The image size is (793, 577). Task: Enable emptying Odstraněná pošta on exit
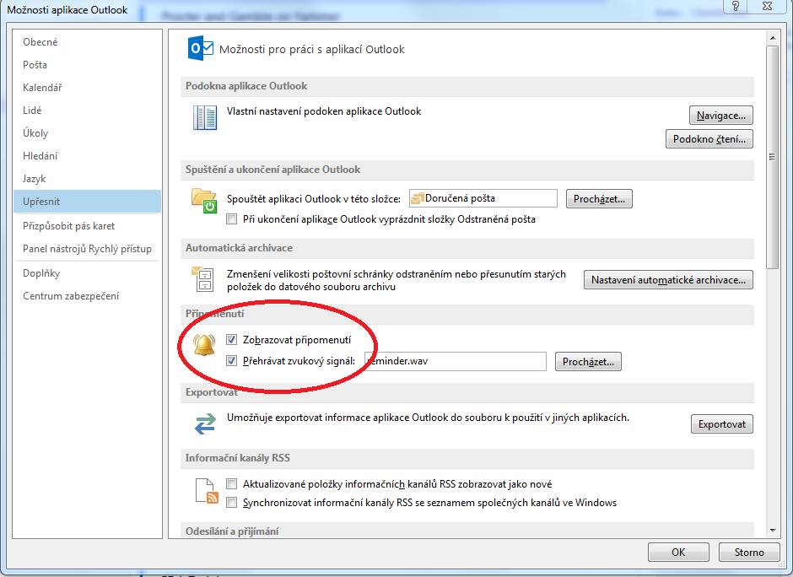click(231, 219)
